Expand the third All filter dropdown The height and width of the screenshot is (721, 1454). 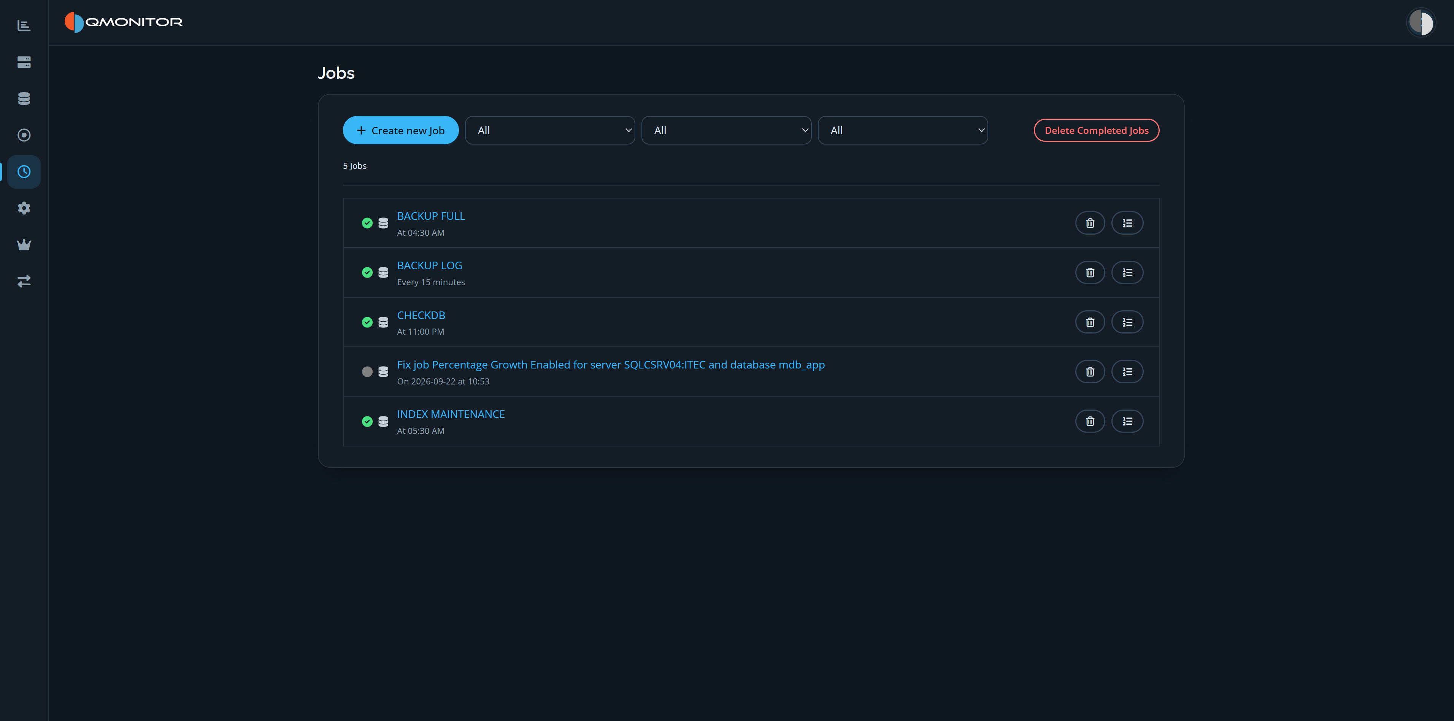tap(903, 130)
